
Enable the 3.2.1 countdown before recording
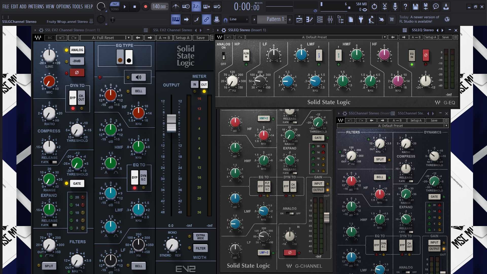click(196, 7)
